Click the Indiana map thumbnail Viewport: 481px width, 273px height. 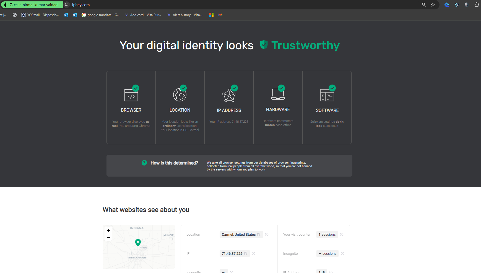pos(139,247)
